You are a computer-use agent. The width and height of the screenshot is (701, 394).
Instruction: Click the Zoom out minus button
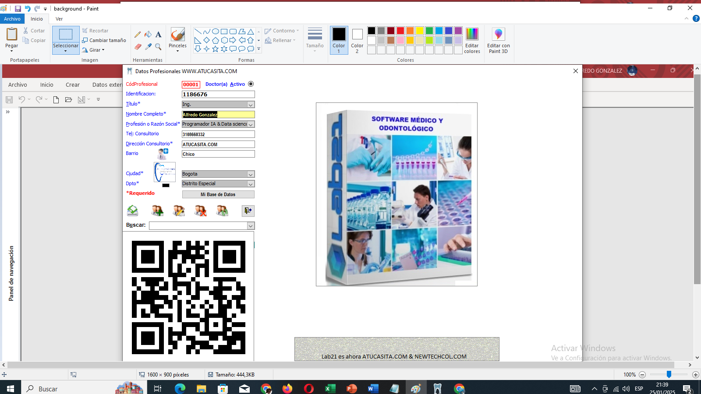pos(642,375)
